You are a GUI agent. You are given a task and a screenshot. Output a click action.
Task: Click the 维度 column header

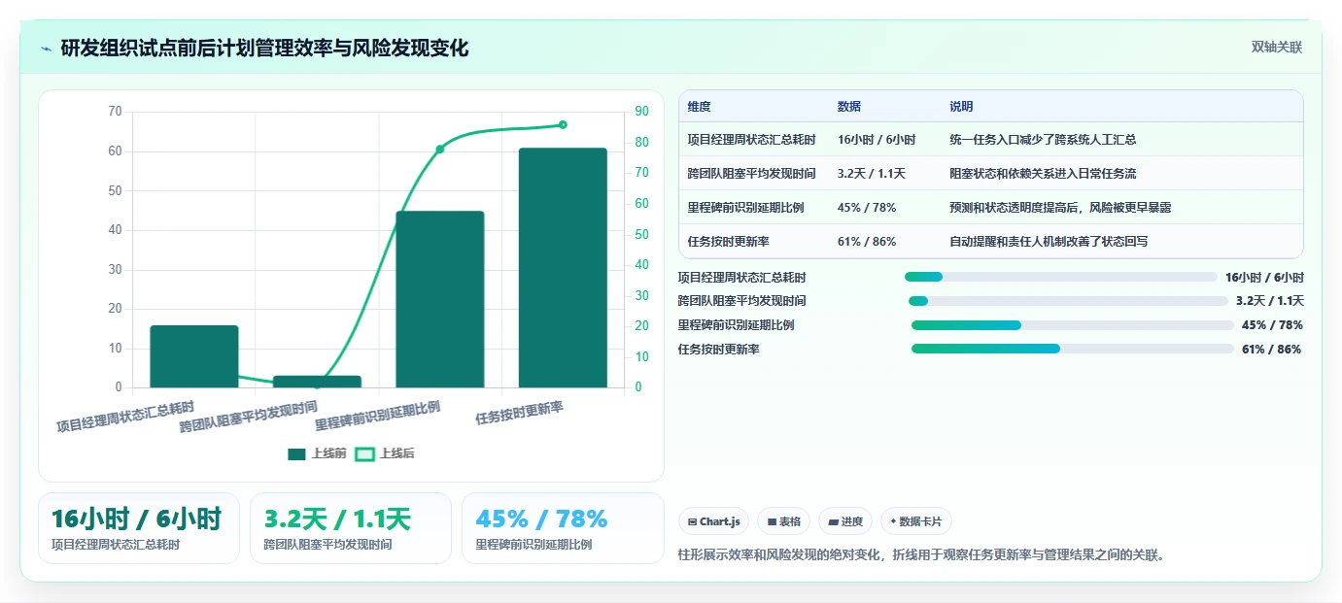point(700,107)
